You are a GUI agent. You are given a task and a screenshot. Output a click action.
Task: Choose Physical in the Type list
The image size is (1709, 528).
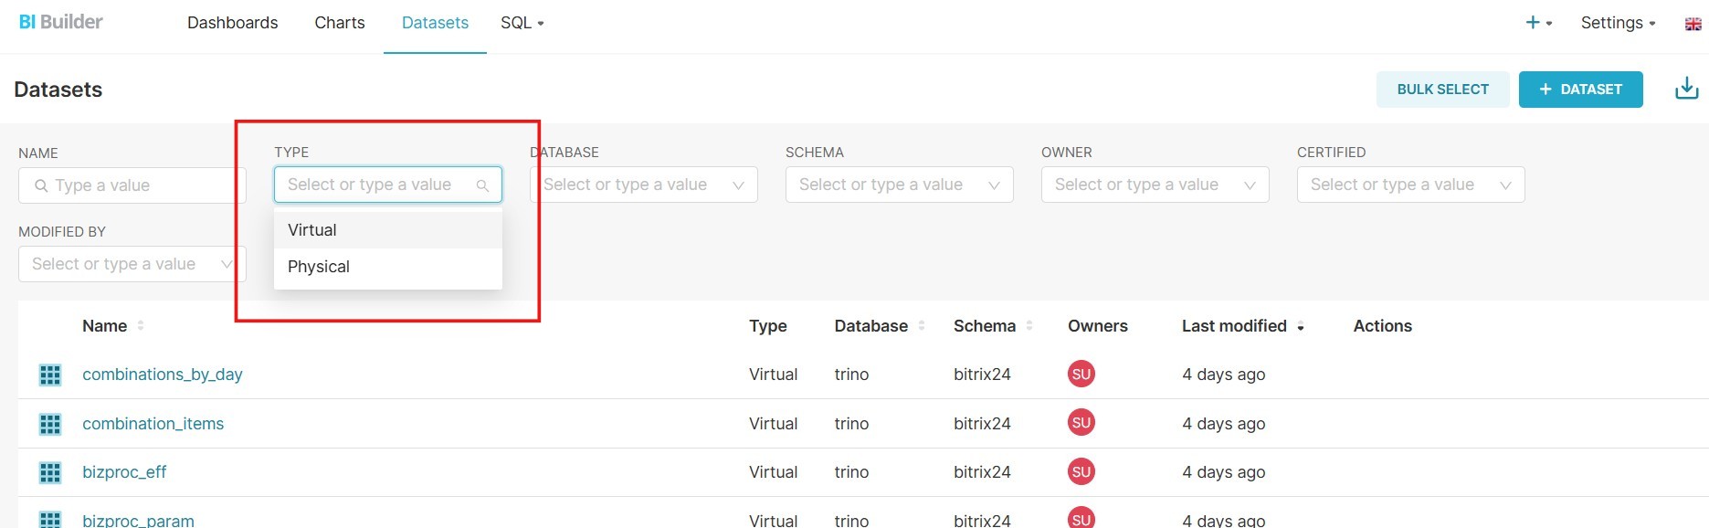click(319, 267)
